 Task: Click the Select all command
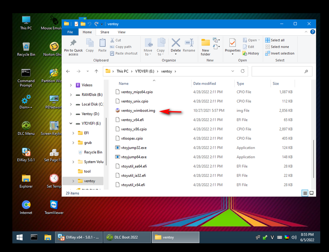coord(275,40)
